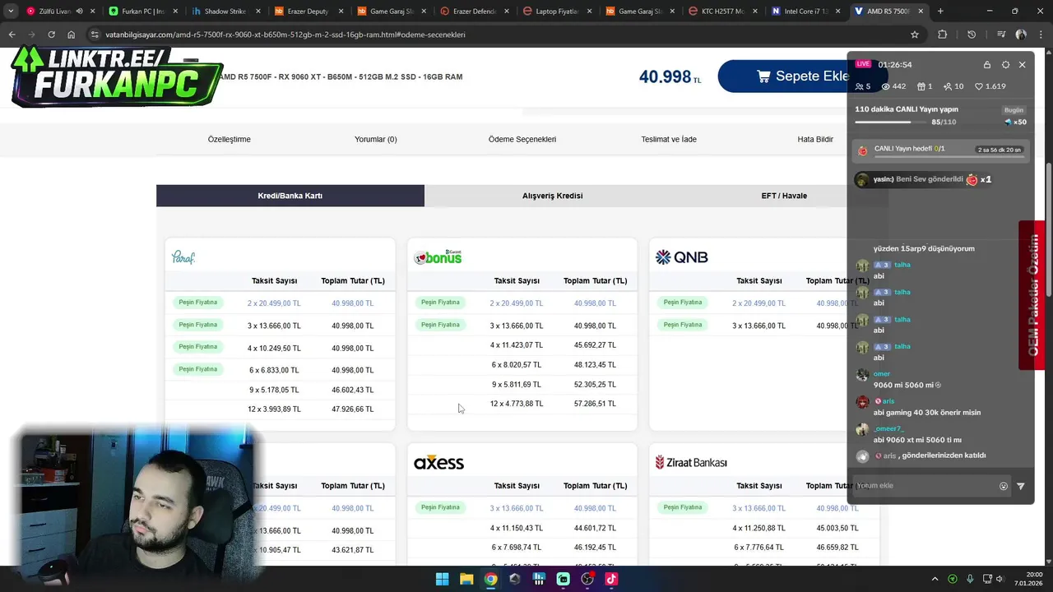Open TikTok Live Studio taskbar icon
The width and height of the screenshot is (1053, 592).
[611, 579]
